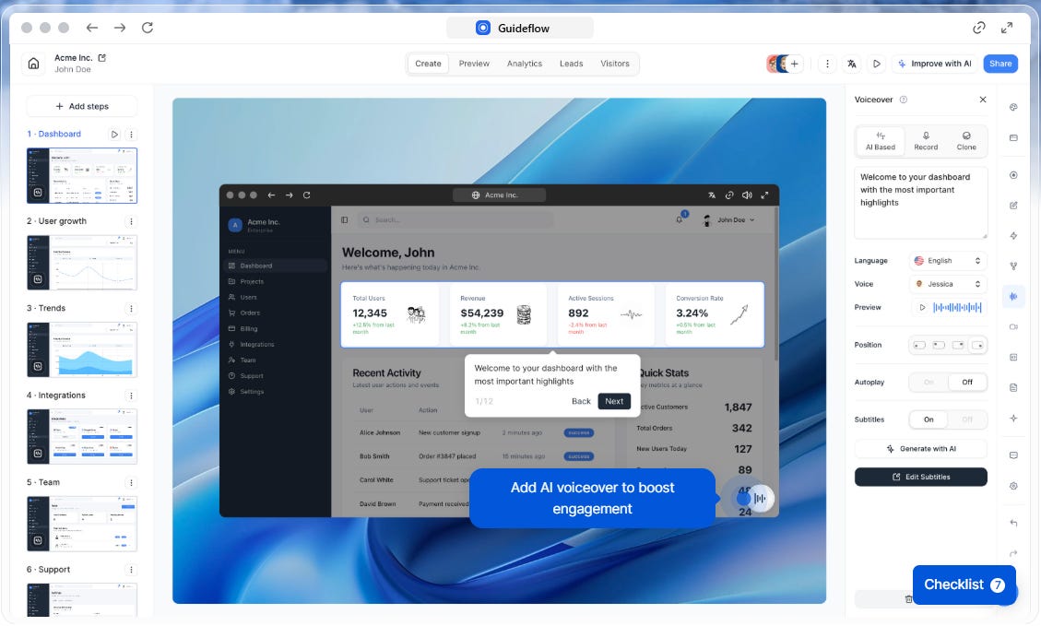Click Next in the tooltip
Screen dimensions: 1041x626
point(614,402)
